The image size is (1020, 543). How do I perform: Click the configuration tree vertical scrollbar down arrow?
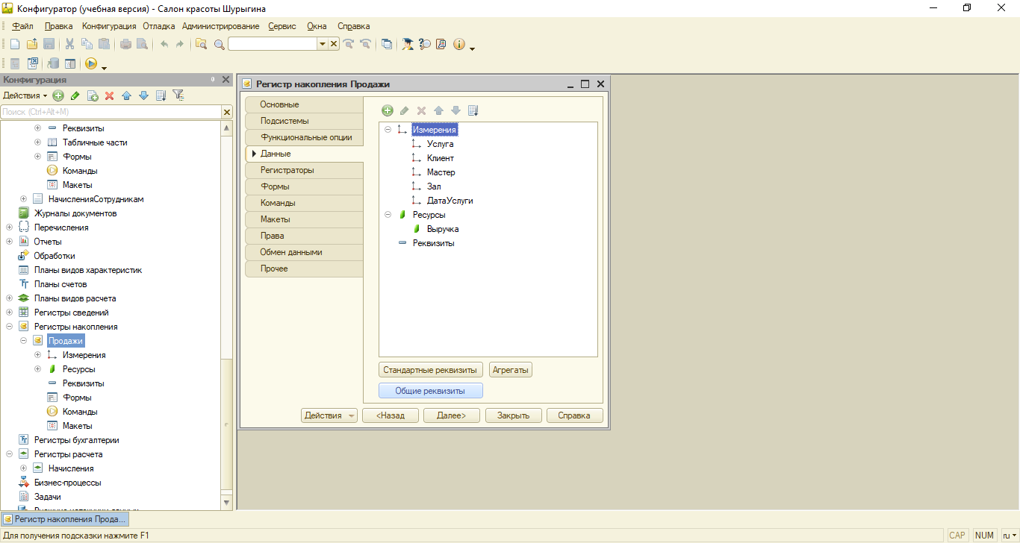coord(227,503)
